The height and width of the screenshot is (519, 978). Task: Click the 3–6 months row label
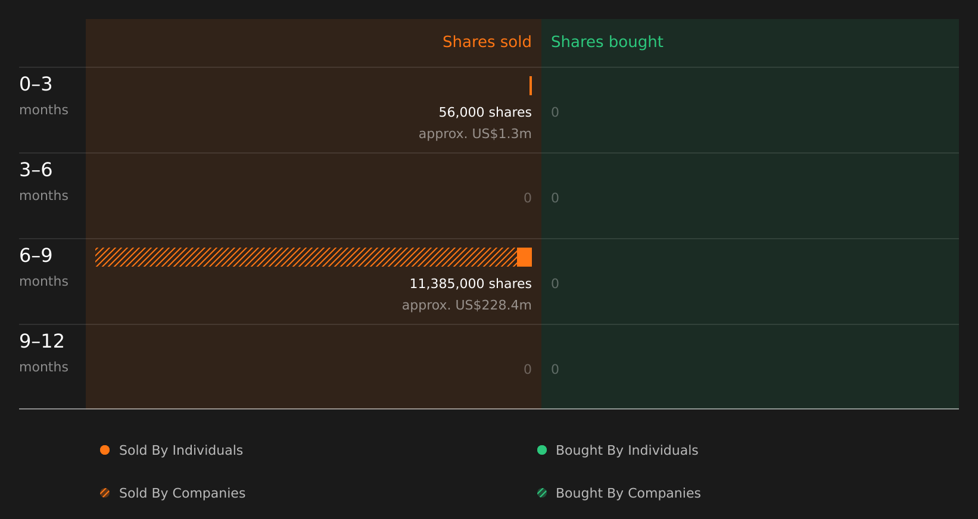pos(43,182)
